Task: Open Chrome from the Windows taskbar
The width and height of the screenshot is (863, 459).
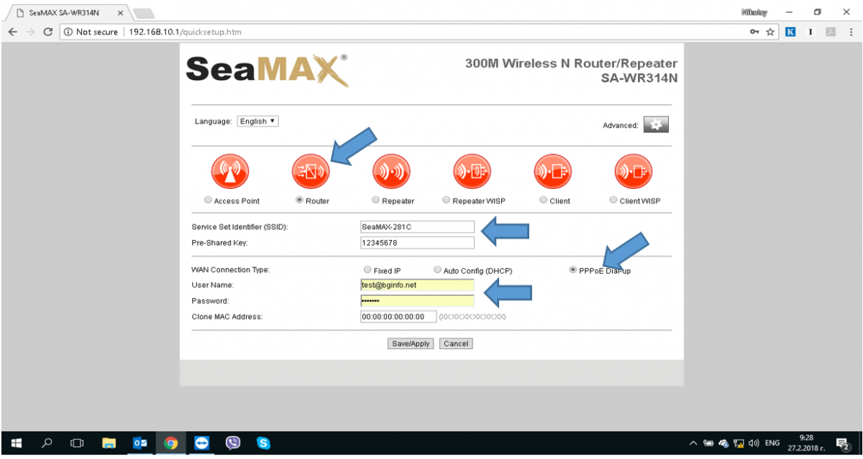Action: coord(170,443)
